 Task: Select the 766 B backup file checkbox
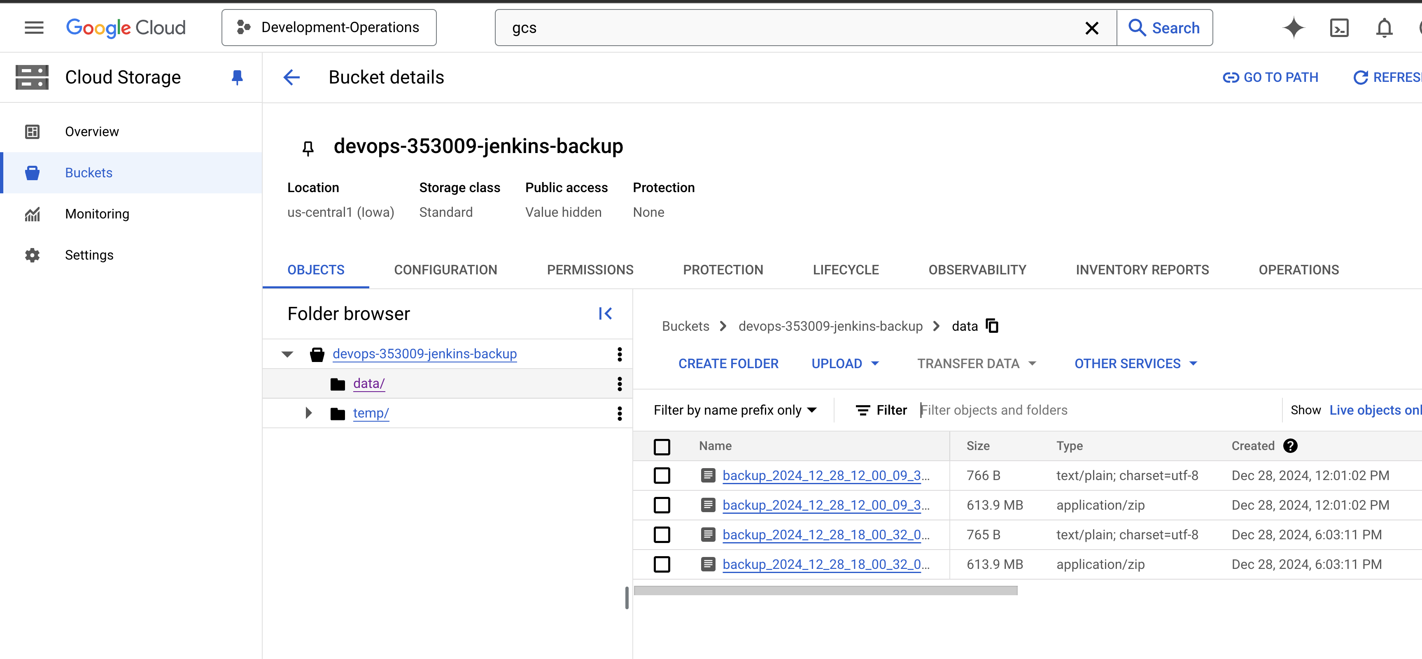click(x=662, y=476)
